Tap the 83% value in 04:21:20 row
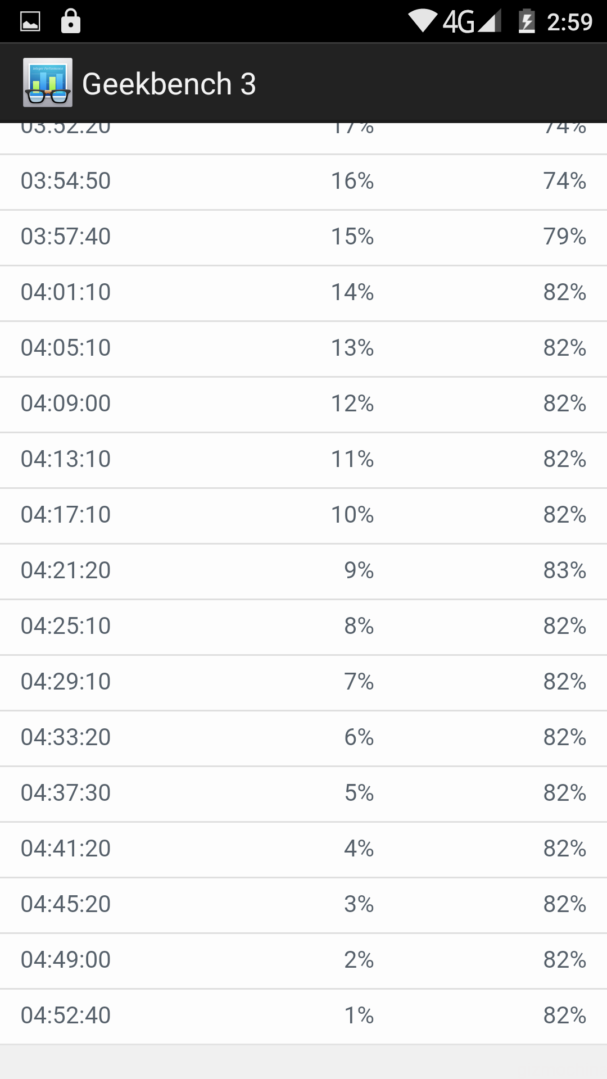Image resolution: width=607 pixels, height=1079 pixels. click(x=564, y=570)
